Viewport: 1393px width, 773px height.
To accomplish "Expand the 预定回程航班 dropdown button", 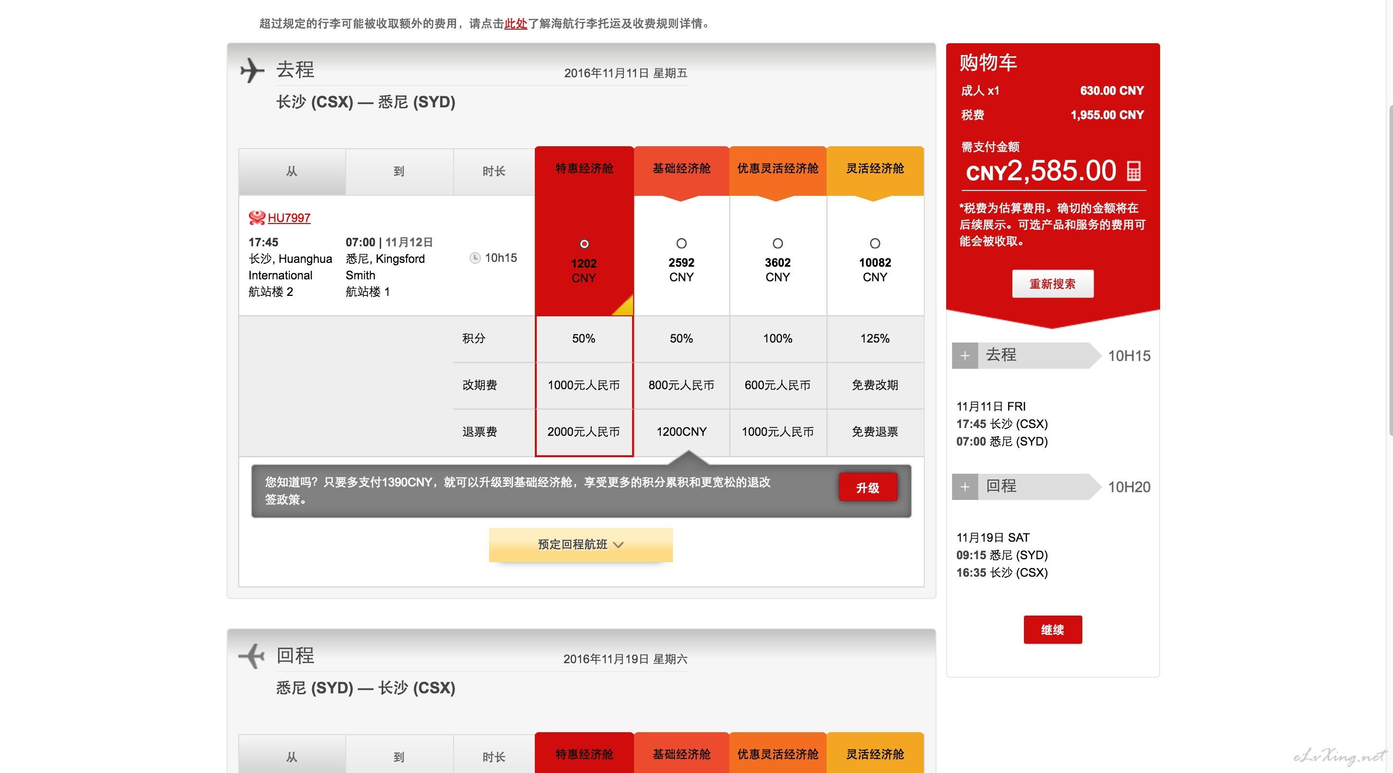I will 581,545.
